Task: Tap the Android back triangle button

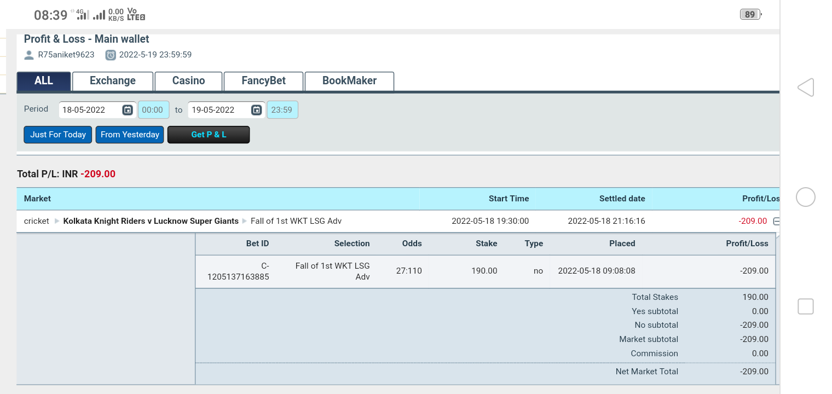Action: [805, 88]
